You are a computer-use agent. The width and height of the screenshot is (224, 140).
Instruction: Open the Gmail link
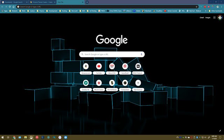click(202, 17)
